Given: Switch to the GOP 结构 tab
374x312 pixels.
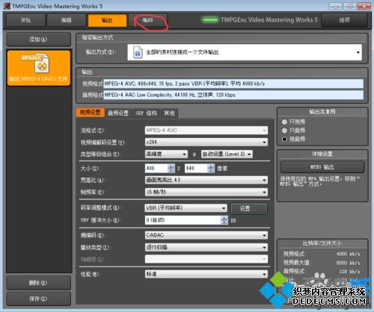Looking at the screenshot, I should point(147,113).
